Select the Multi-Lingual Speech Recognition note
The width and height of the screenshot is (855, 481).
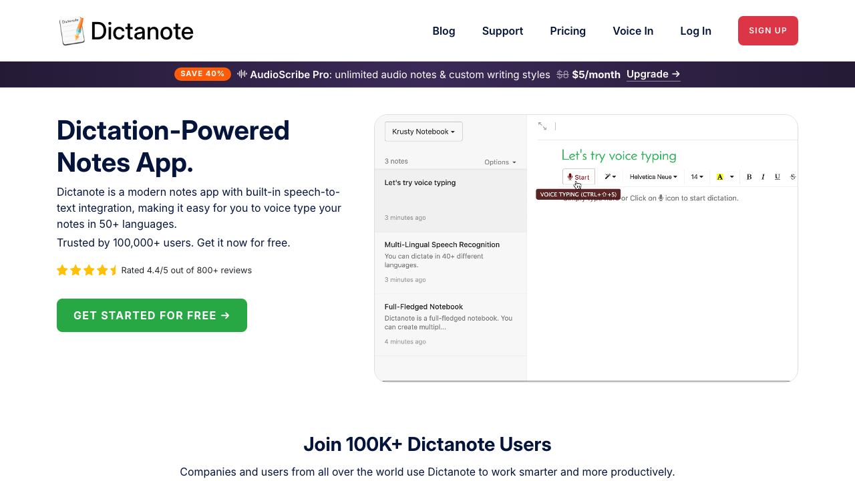pyautogui.click(x=450, y=263)
